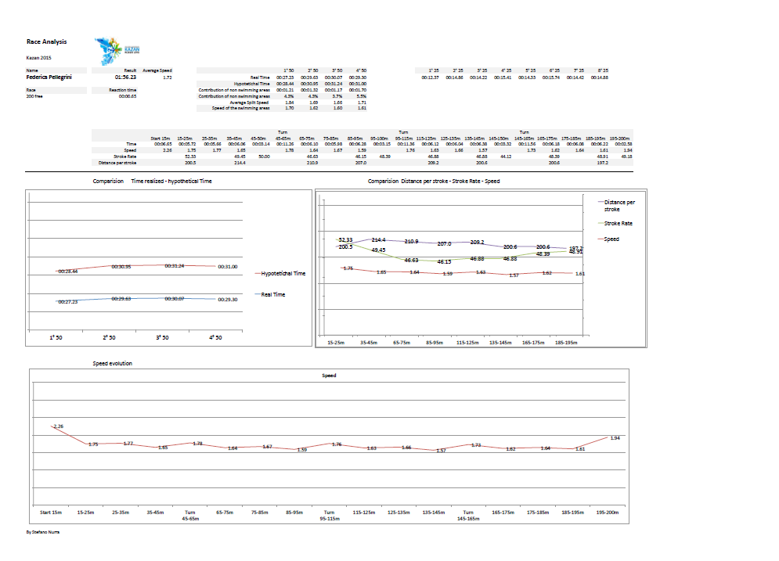Screen dimensions: 779x561
Task: Click the 1° 25 split '00:12.37'
Action: click(431, 77)
